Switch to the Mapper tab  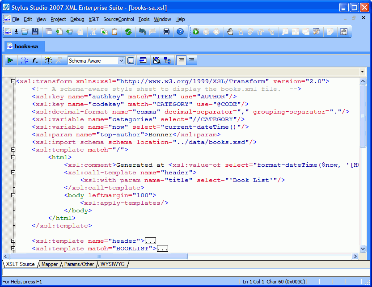point(49,264)
